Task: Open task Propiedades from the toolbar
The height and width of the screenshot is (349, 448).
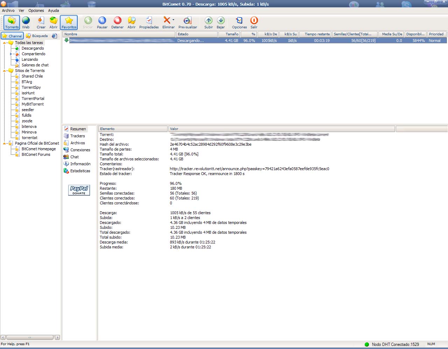Action: tap(149, 22)
